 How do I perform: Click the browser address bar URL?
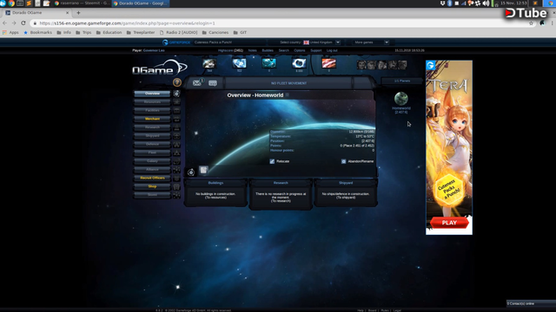[x=127, y=23]
